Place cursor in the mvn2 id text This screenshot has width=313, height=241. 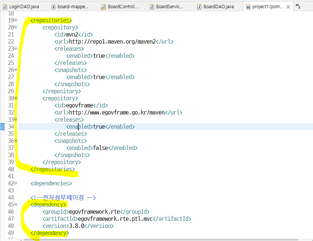click(x=72, y=35)
